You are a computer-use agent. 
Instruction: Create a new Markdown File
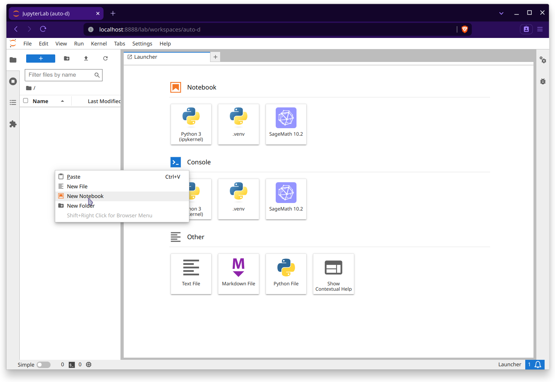click(x=238, y=274)
